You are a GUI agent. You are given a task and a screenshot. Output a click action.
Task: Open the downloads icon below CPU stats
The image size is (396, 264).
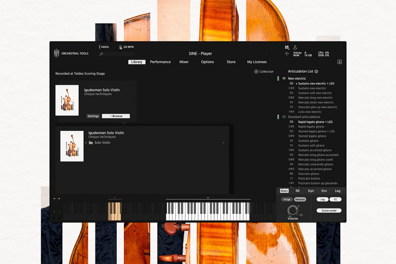(x=340, y=62)
